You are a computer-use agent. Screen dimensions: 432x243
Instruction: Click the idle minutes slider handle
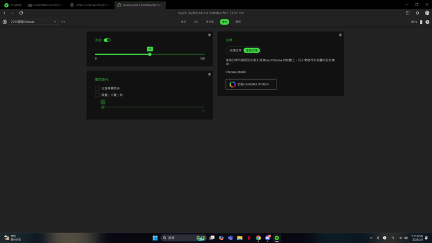click(x=103, y=107)
